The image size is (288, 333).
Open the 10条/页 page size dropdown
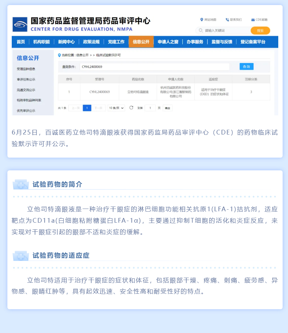[x=116, y=108]
